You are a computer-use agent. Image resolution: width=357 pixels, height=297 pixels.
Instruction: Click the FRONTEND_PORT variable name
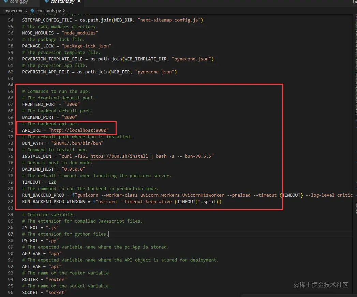coord(39,104)
